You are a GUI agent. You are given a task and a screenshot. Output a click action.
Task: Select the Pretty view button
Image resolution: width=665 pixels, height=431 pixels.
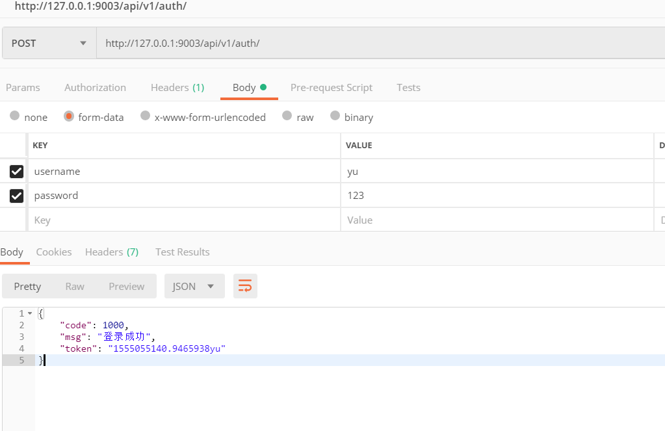point(27,286)
